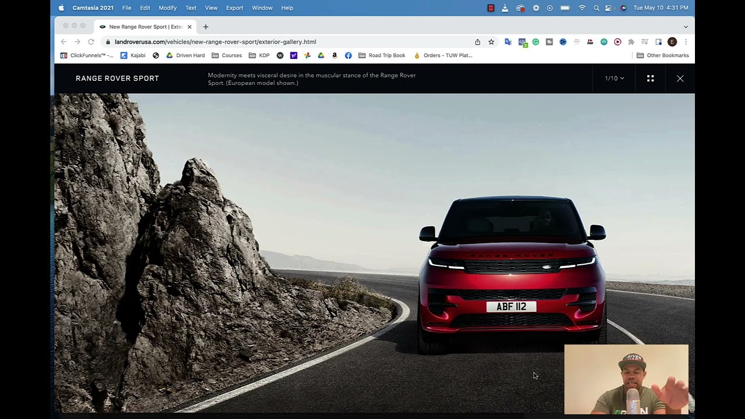Open the Grammarly extension icon
Viewport: 745px width, 419px height.
tap(535, 42)
